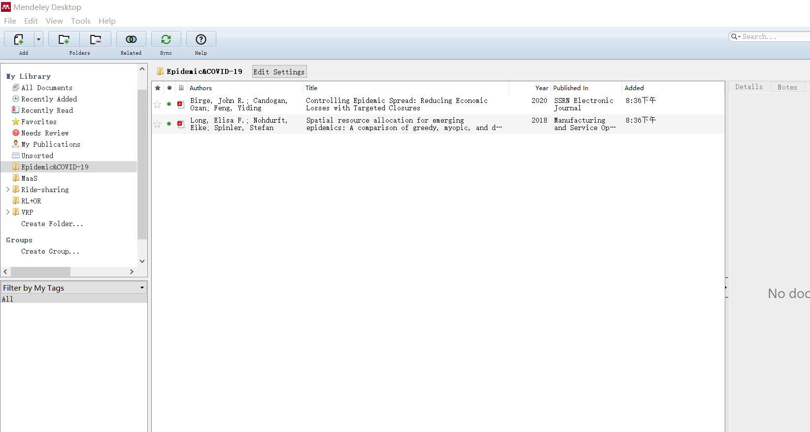Click the Edit Settings button
The width and height of the screenshot is (810, 432).
(279, 72)
